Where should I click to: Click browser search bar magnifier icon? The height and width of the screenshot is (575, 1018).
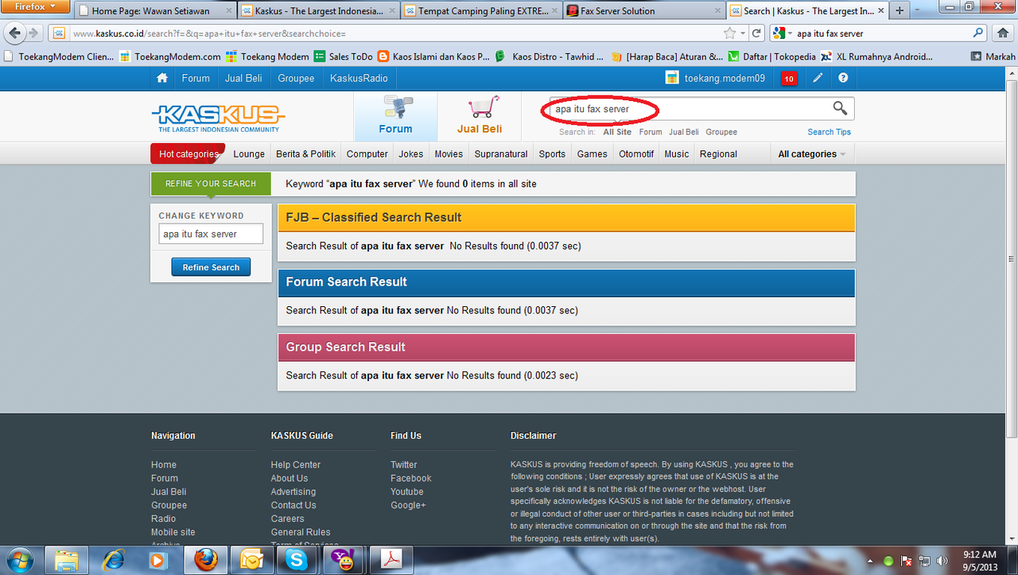pos(978,33)
